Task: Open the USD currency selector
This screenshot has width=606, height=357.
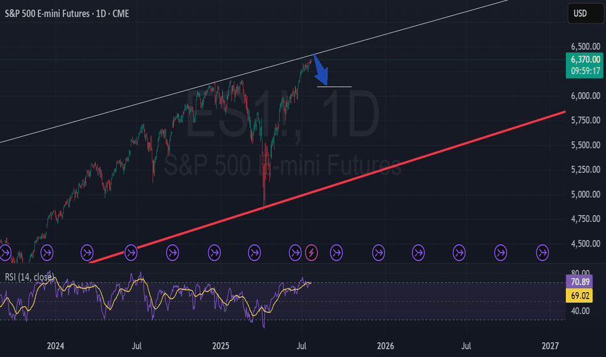Action: point(585,14)
